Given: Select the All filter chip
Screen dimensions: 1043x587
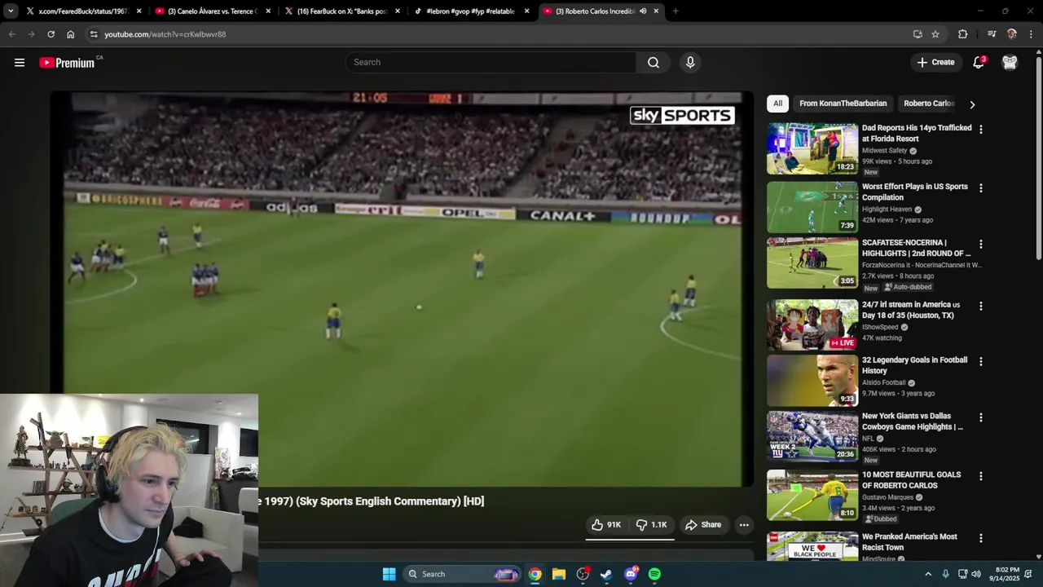Looking at the screenshot, I should click(777, 104).
